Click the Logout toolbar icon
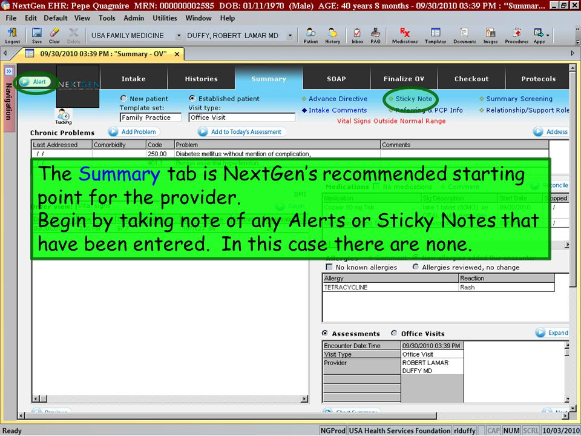 click(x=13, y=36)
